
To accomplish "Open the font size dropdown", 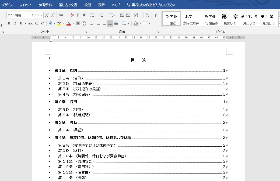I will [x=42, y=15].
